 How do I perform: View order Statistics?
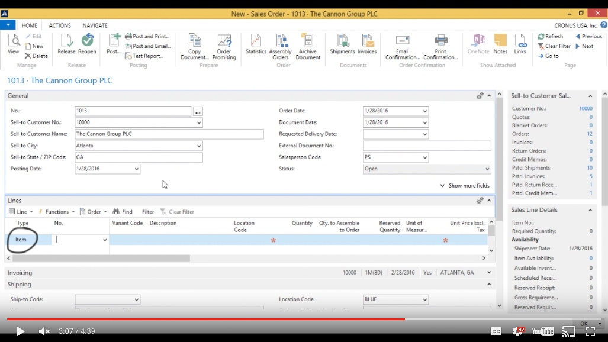256,44
